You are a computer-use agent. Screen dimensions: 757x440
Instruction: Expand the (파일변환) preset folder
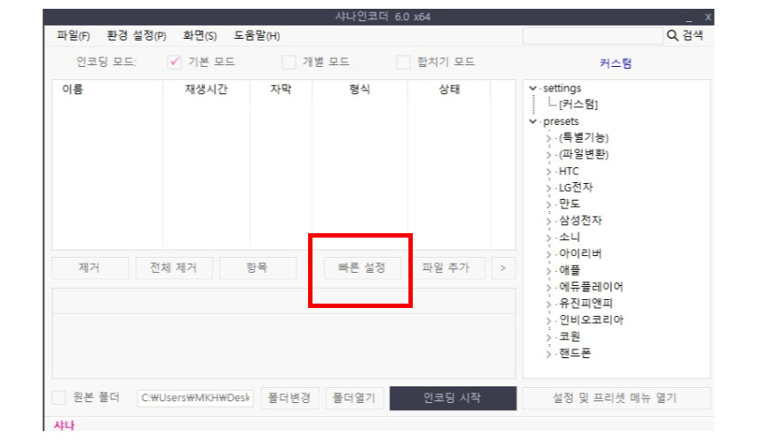[x=548, y=155]
